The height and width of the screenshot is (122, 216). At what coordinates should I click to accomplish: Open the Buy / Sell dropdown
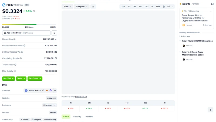pos(9,78)
